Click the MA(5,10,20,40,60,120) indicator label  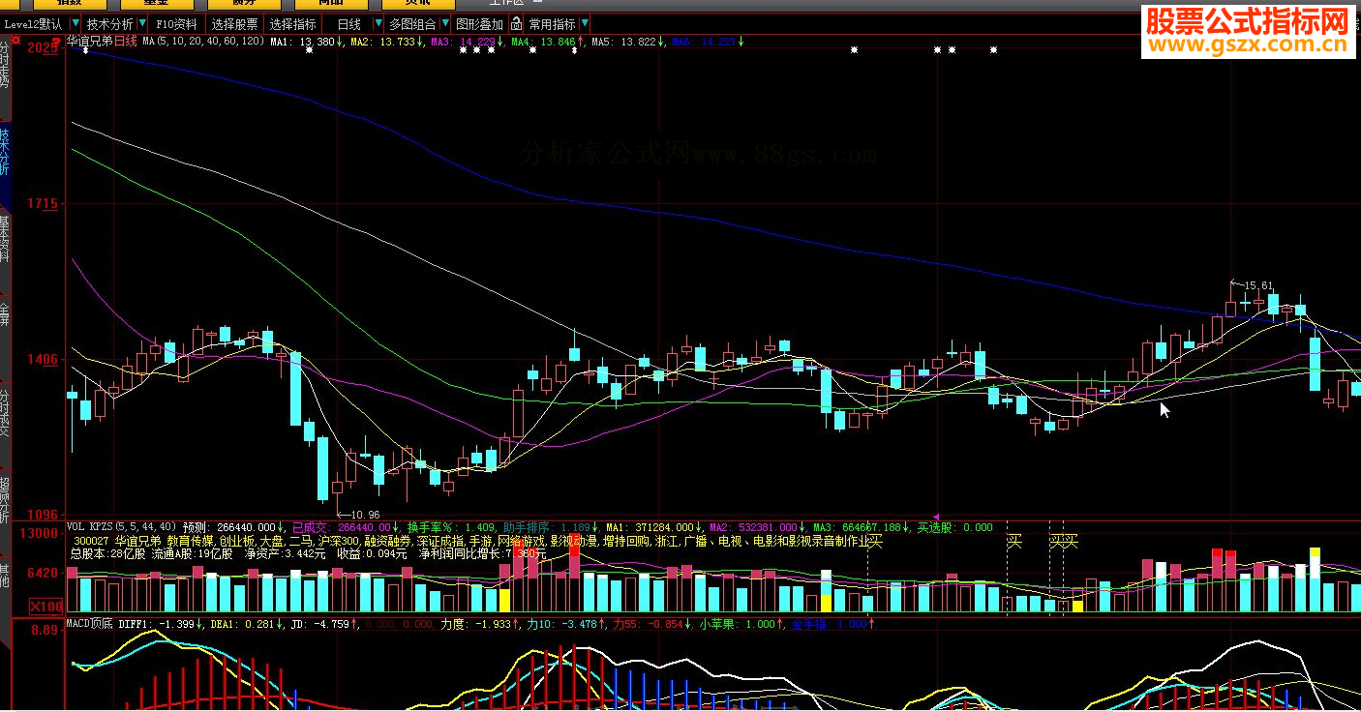(x=204, y=42)
